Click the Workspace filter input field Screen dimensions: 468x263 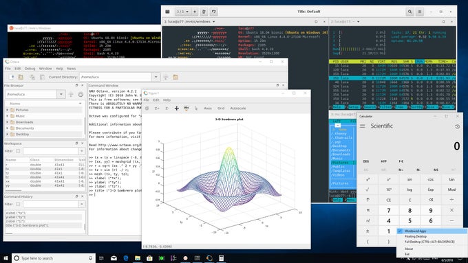(x=51, y=151)
